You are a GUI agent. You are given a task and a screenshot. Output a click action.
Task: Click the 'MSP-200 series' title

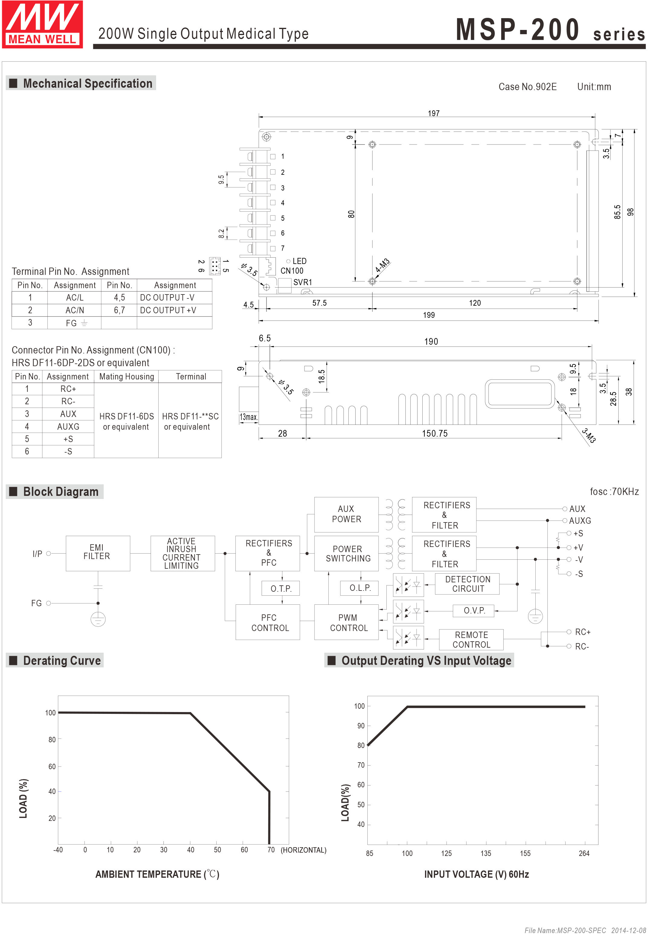click(550, 30)
